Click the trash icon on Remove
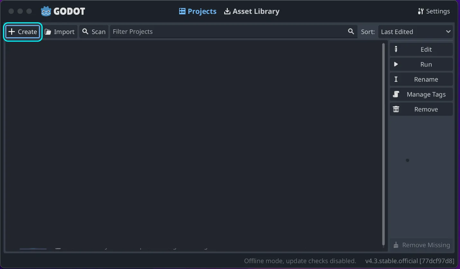This screenshot has width=460, height=269. pyautogui.click(x=396, y=109)
